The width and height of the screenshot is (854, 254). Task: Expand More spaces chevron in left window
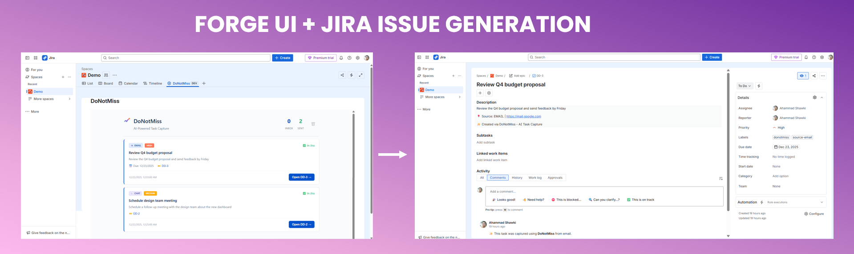(69, 99)
